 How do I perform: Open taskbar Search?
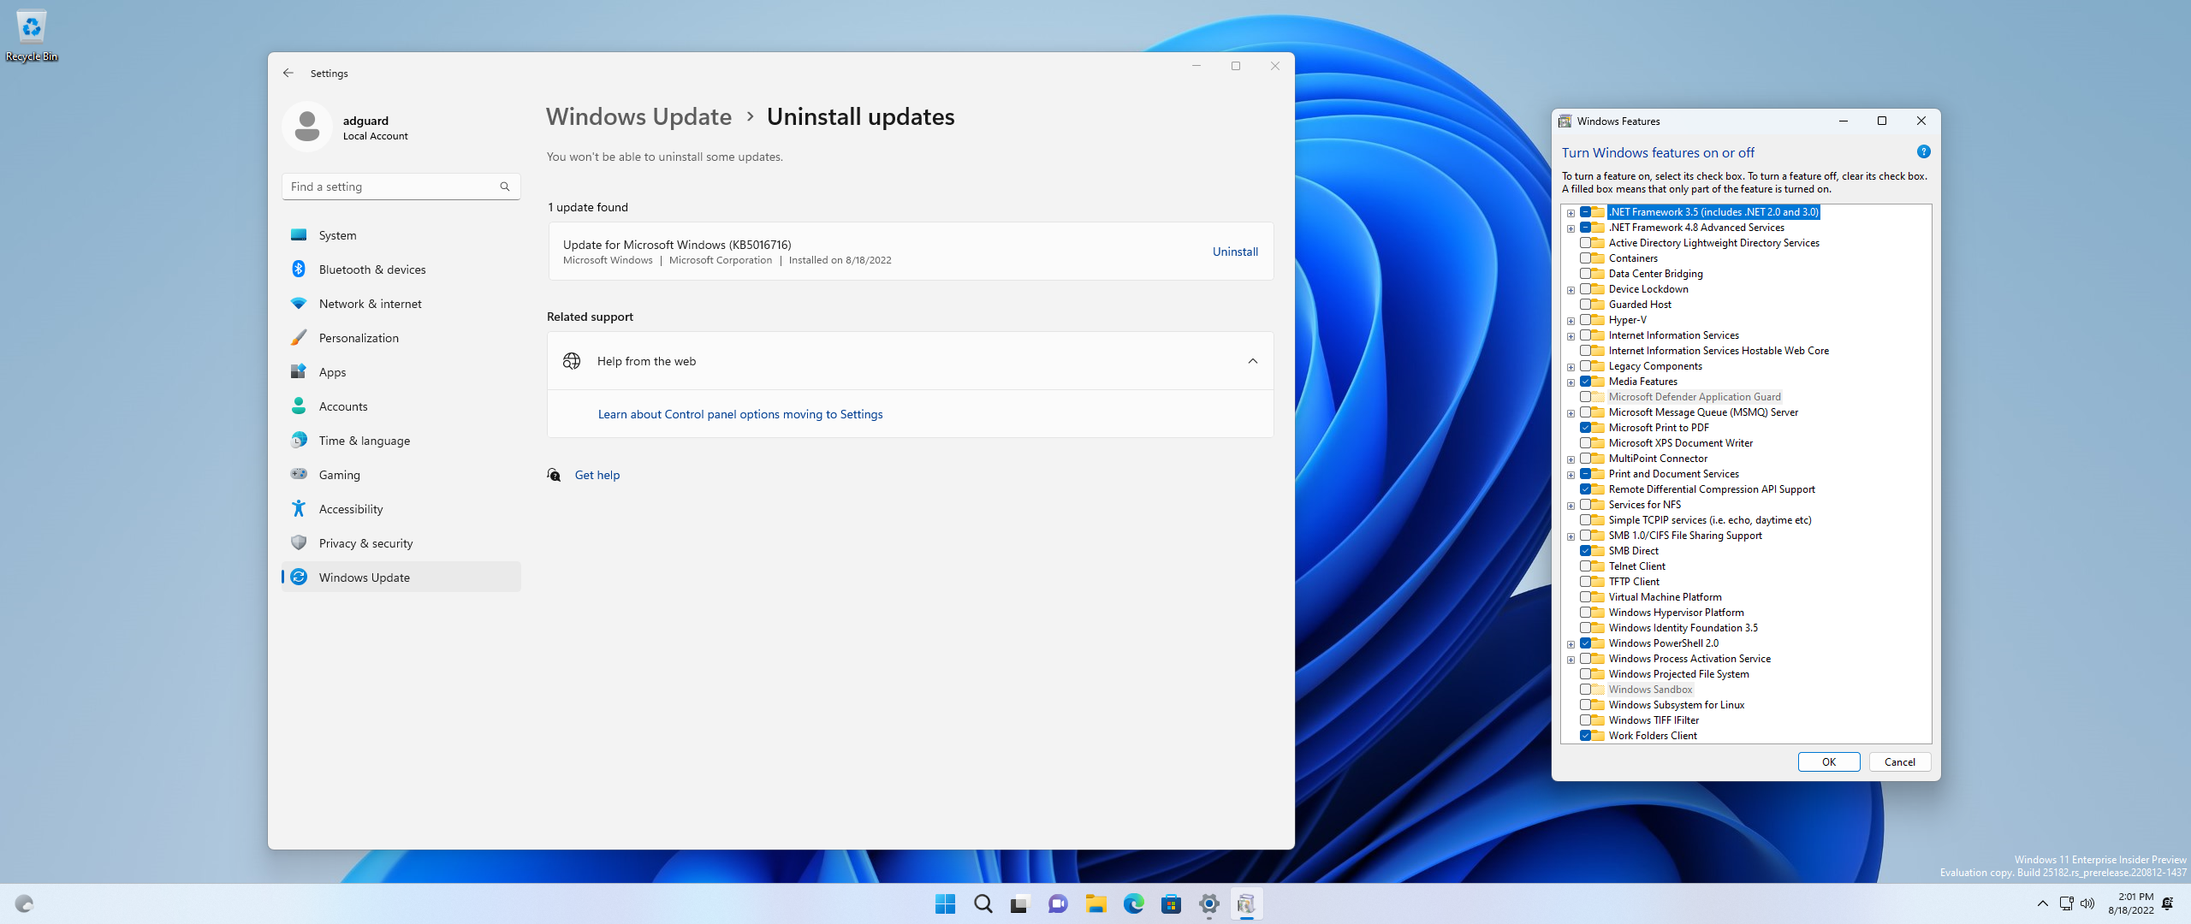pyautogui.click(x=983, y=904)
